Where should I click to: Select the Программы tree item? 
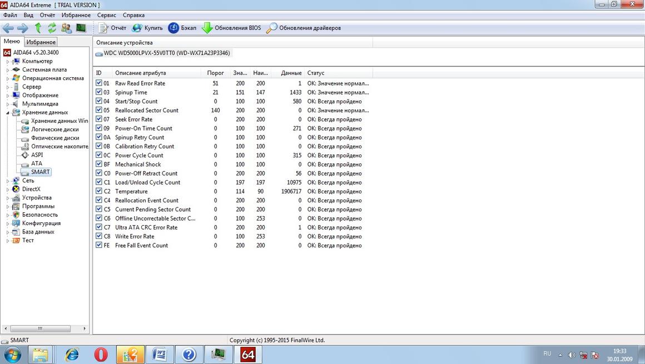(38, 206)
